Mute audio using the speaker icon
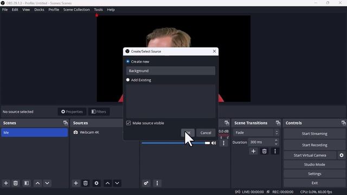 [214, 143]
